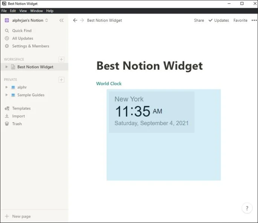Screen dimensions: 258x223
Task: Open the three-dots page options menu
Action: pos(254,20)
